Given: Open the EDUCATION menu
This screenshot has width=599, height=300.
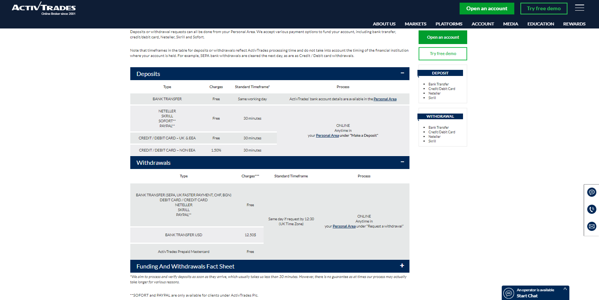Looking at the screenshot, I should point(541,24).
